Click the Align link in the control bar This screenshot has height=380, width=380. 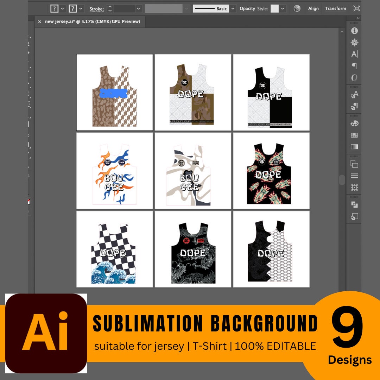pyautogui.click(x=313, y=8)
